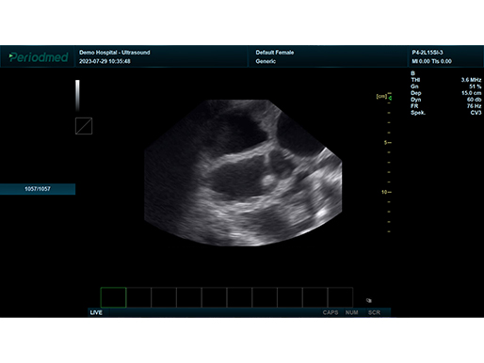The height and width of the screenshot is (363, 484).
Task: Select the gray map curve box icon
Action: tap(84, 126)
